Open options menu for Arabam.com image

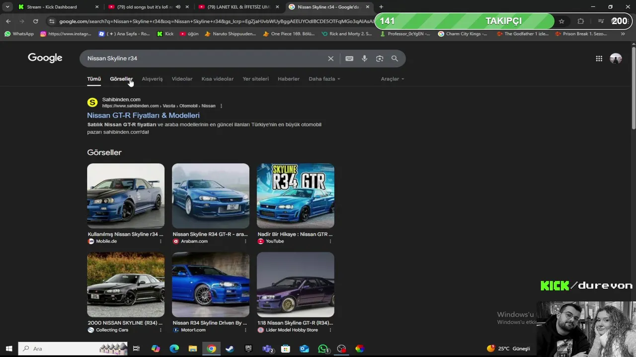pos(245,241)
